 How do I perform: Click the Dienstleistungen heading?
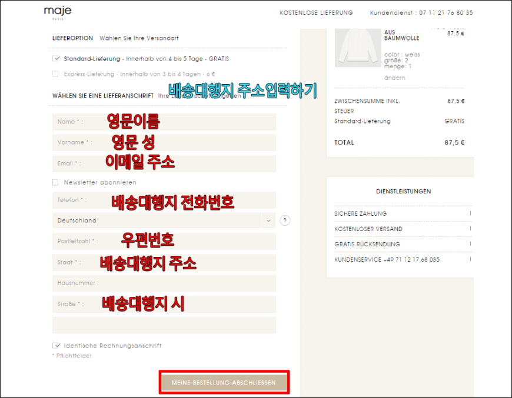click(x=403, y=191)
